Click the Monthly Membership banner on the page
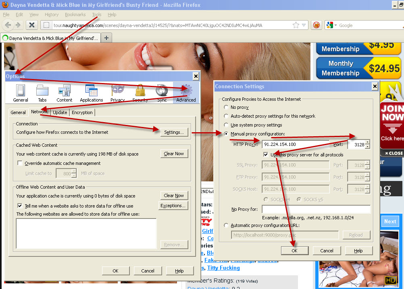Image resolution: width=404 pixels, height=289 pixels. (358, 68)
